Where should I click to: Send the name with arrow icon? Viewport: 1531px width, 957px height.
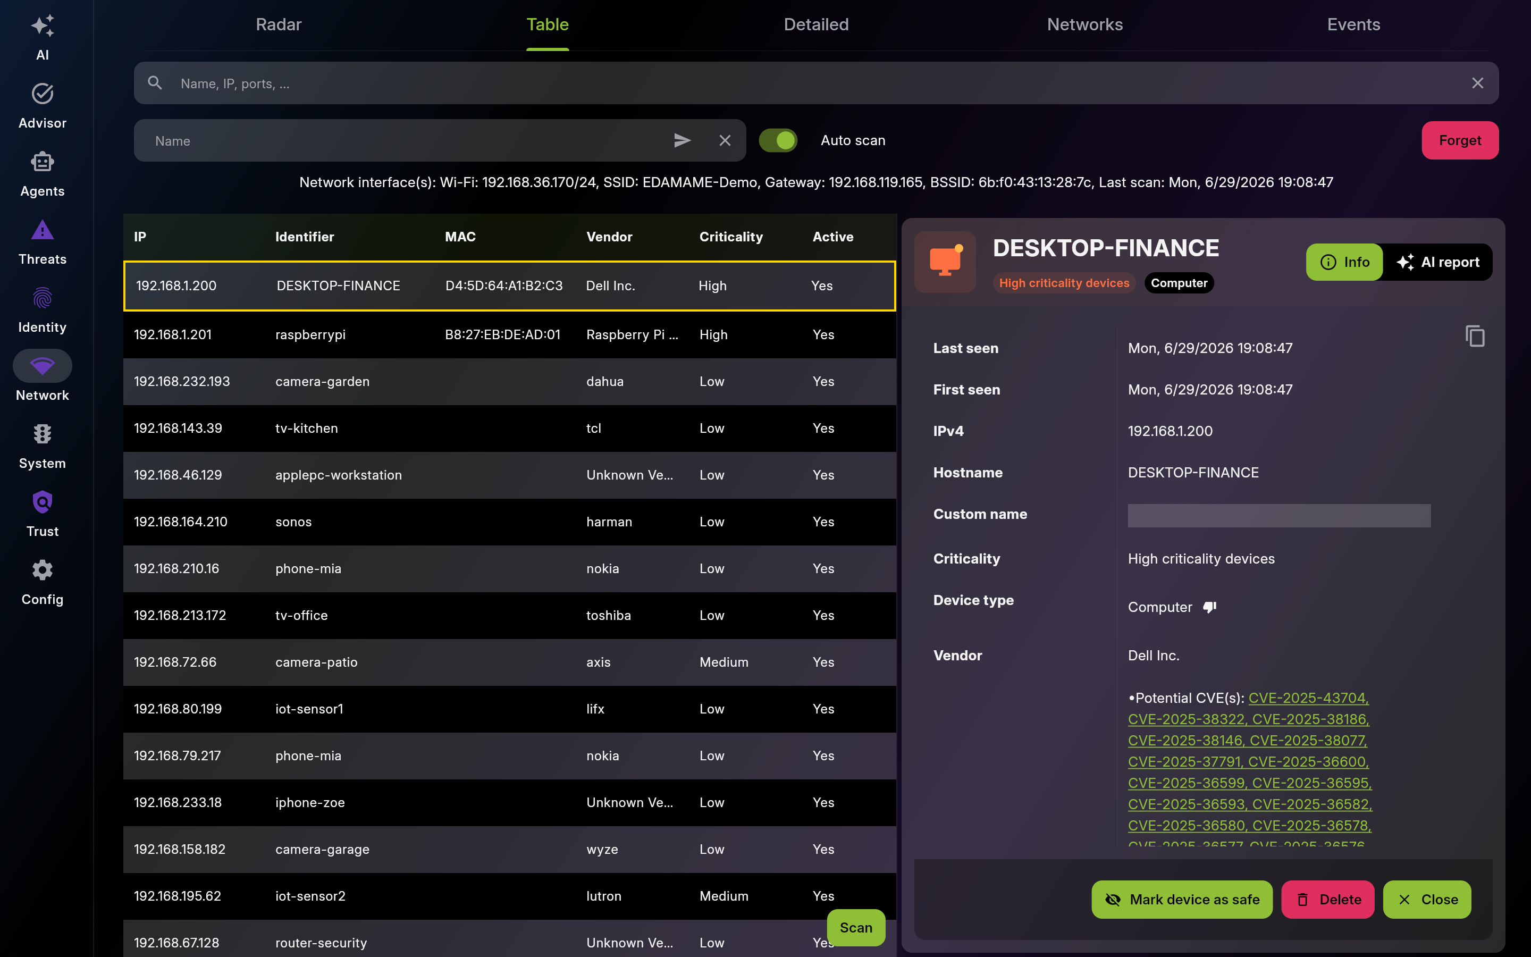point(682,140)
